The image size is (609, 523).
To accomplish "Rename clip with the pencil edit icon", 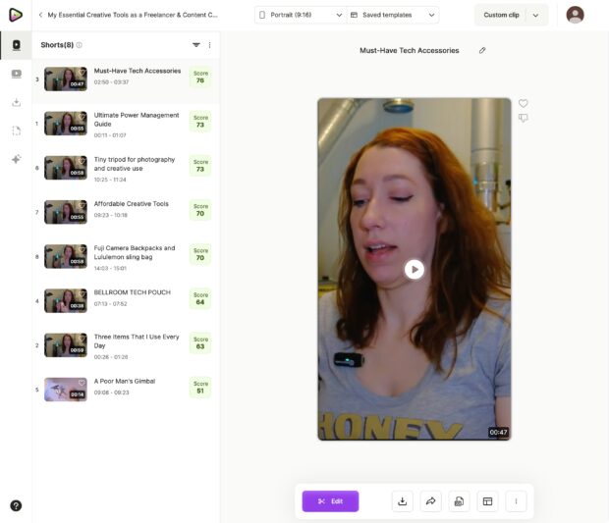I will [482, 50].
